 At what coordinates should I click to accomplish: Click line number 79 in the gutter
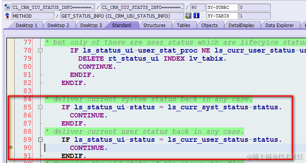point(27,59)
